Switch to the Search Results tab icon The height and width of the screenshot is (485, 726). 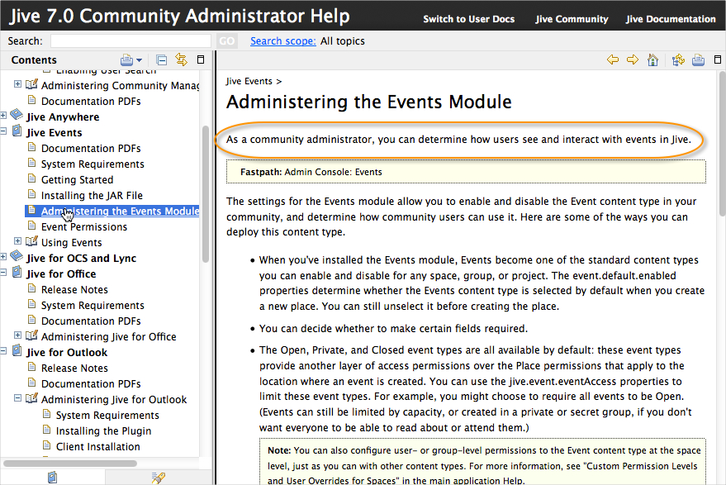(158, 478)
